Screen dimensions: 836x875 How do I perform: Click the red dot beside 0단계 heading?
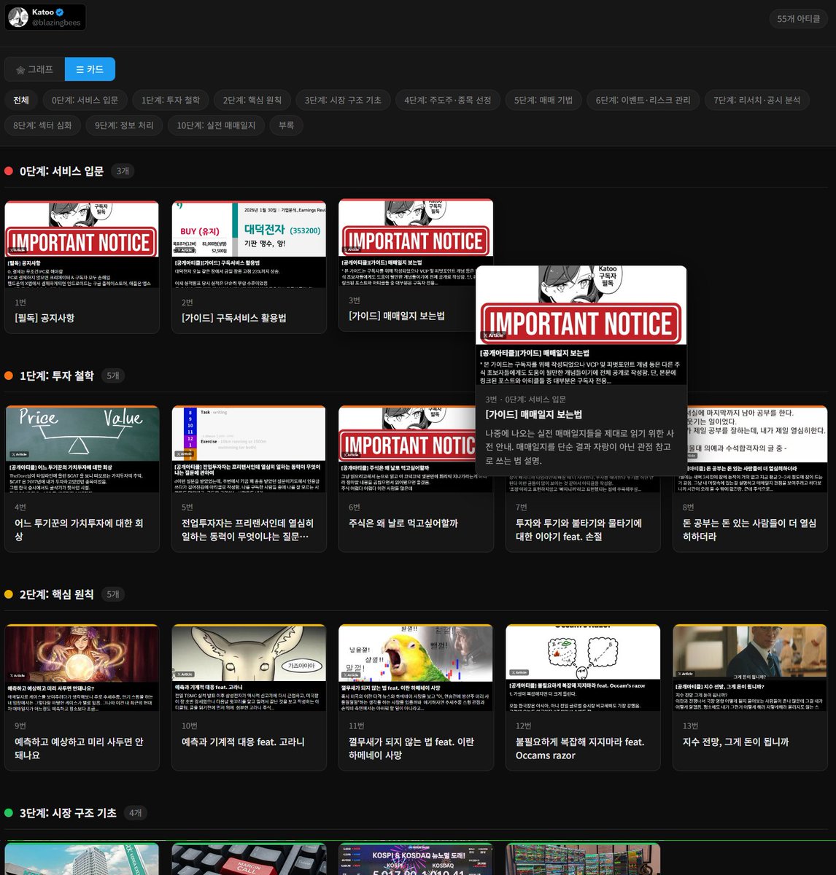coord(9,171)
